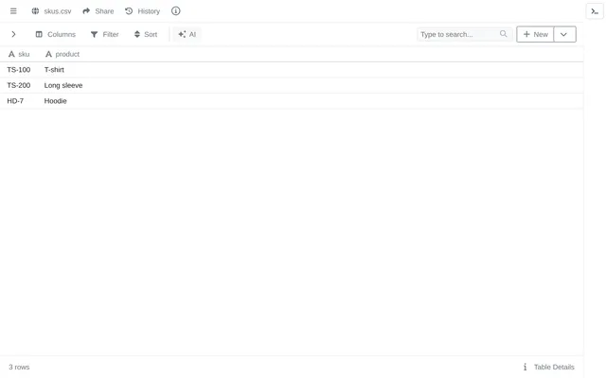Open Table Details
The width and height of the screenshot is (606, 378).
[x=549, y=367]
